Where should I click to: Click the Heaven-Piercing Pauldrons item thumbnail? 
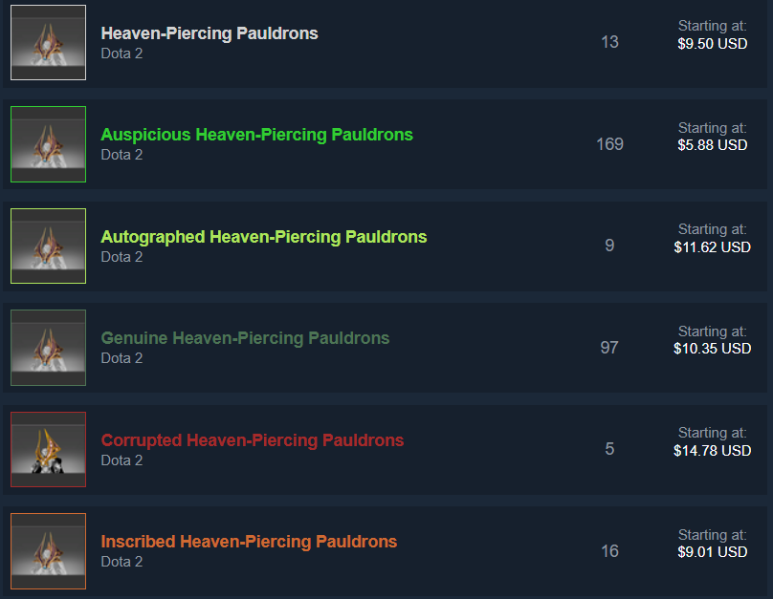tap(48, 43)
